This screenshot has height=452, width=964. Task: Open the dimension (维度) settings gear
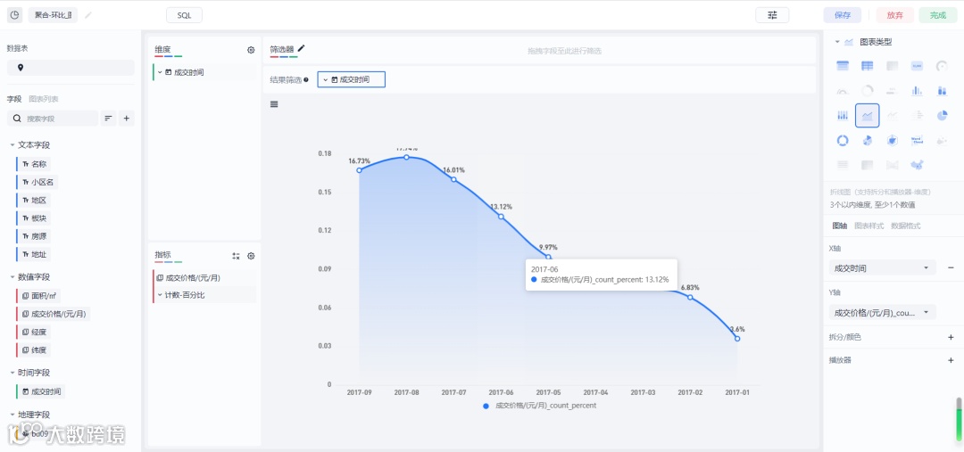(251, 51)
